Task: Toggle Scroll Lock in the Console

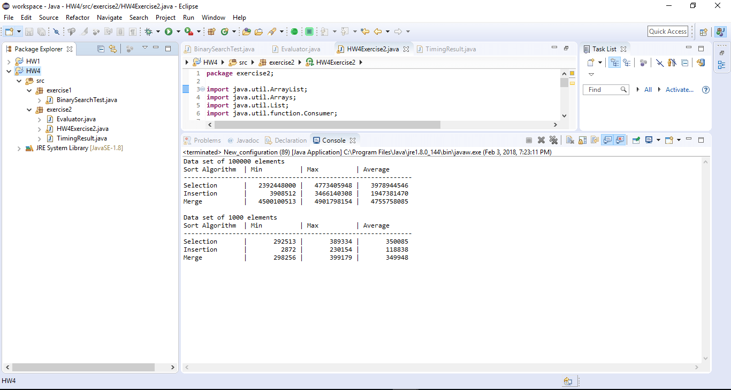Action: (582, 139)
